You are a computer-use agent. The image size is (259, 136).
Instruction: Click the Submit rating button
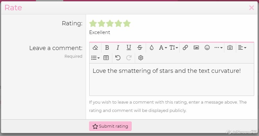pyautogui.click(x=110, y=126)
